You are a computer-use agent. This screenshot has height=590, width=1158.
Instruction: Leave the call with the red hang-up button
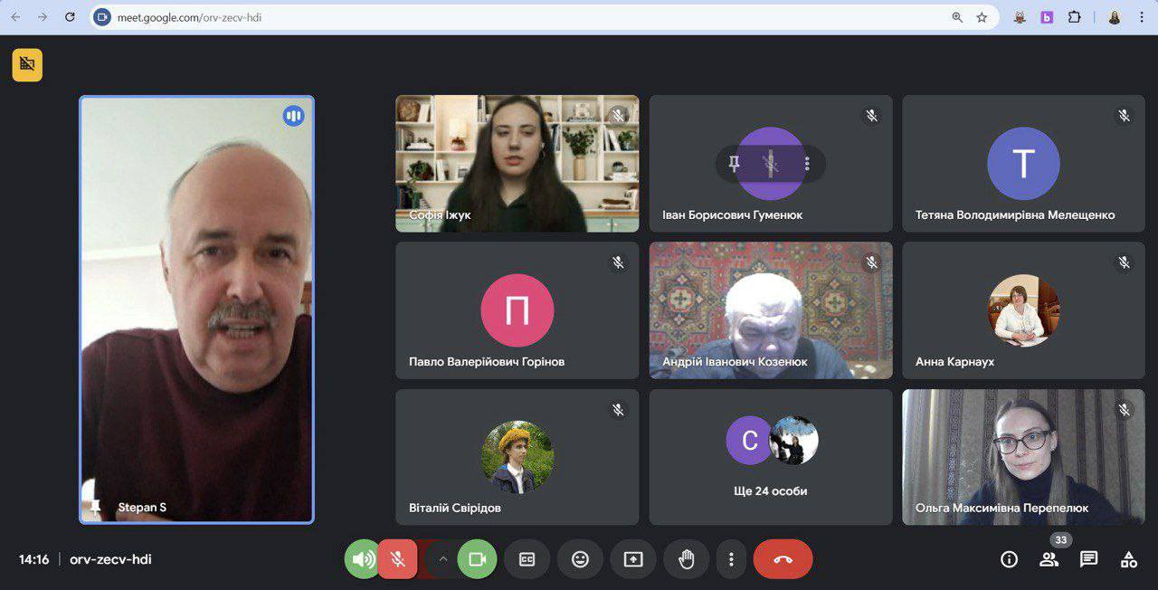[783, 559]
